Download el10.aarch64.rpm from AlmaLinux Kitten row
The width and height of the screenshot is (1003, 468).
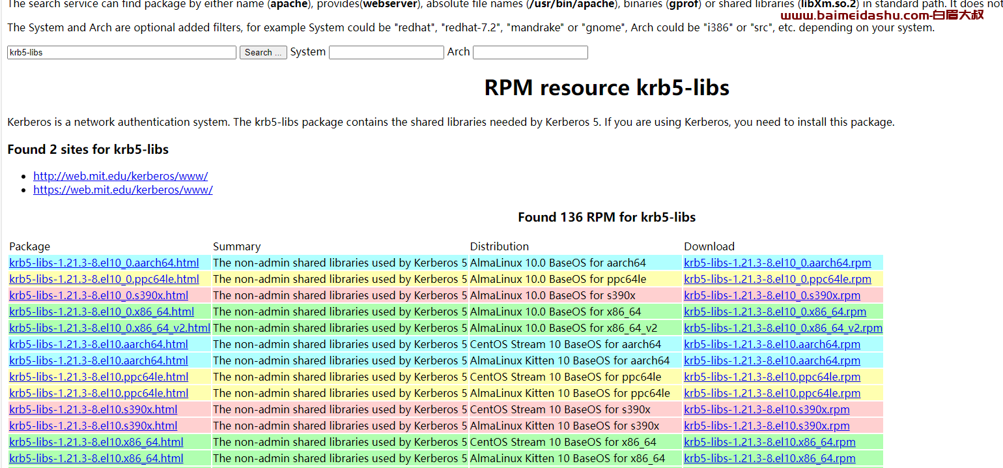pos(772,360)
